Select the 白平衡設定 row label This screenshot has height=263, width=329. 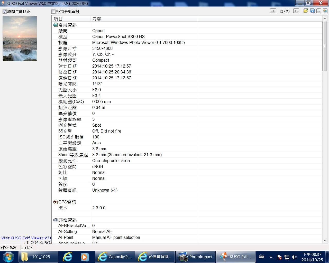point(70,143)
